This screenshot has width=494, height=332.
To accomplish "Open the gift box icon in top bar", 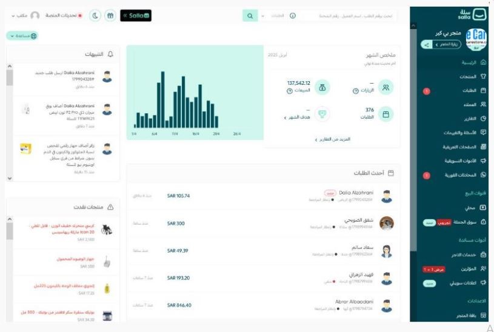I will coord(110,15).
